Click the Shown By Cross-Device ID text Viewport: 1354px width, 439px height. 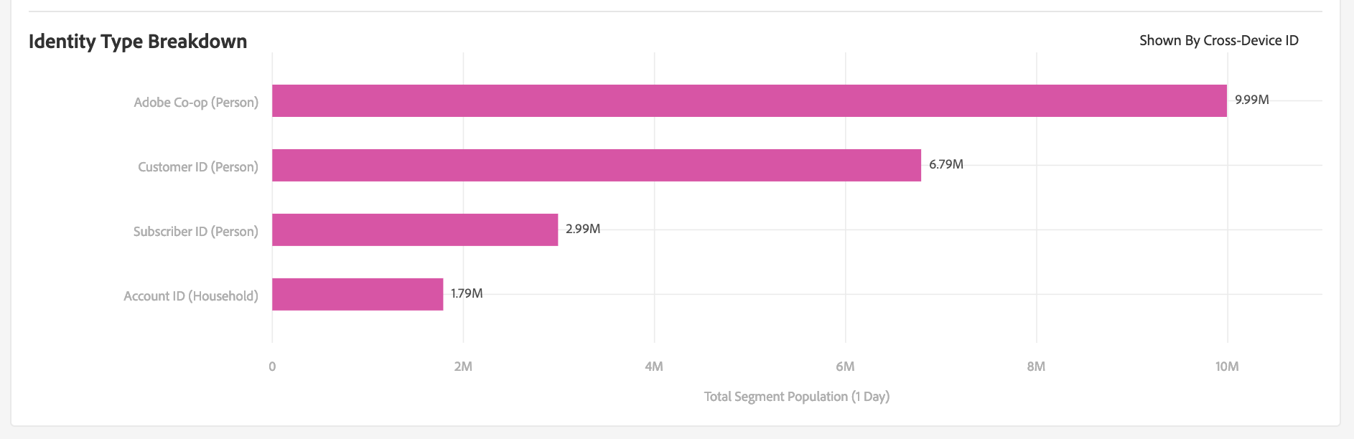pyautogui.click(x=1218, y=41)
